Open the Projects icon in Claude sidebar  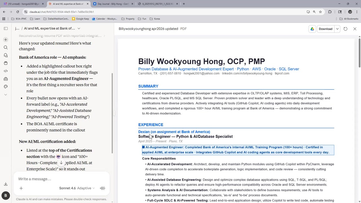[x=6, y=63]
